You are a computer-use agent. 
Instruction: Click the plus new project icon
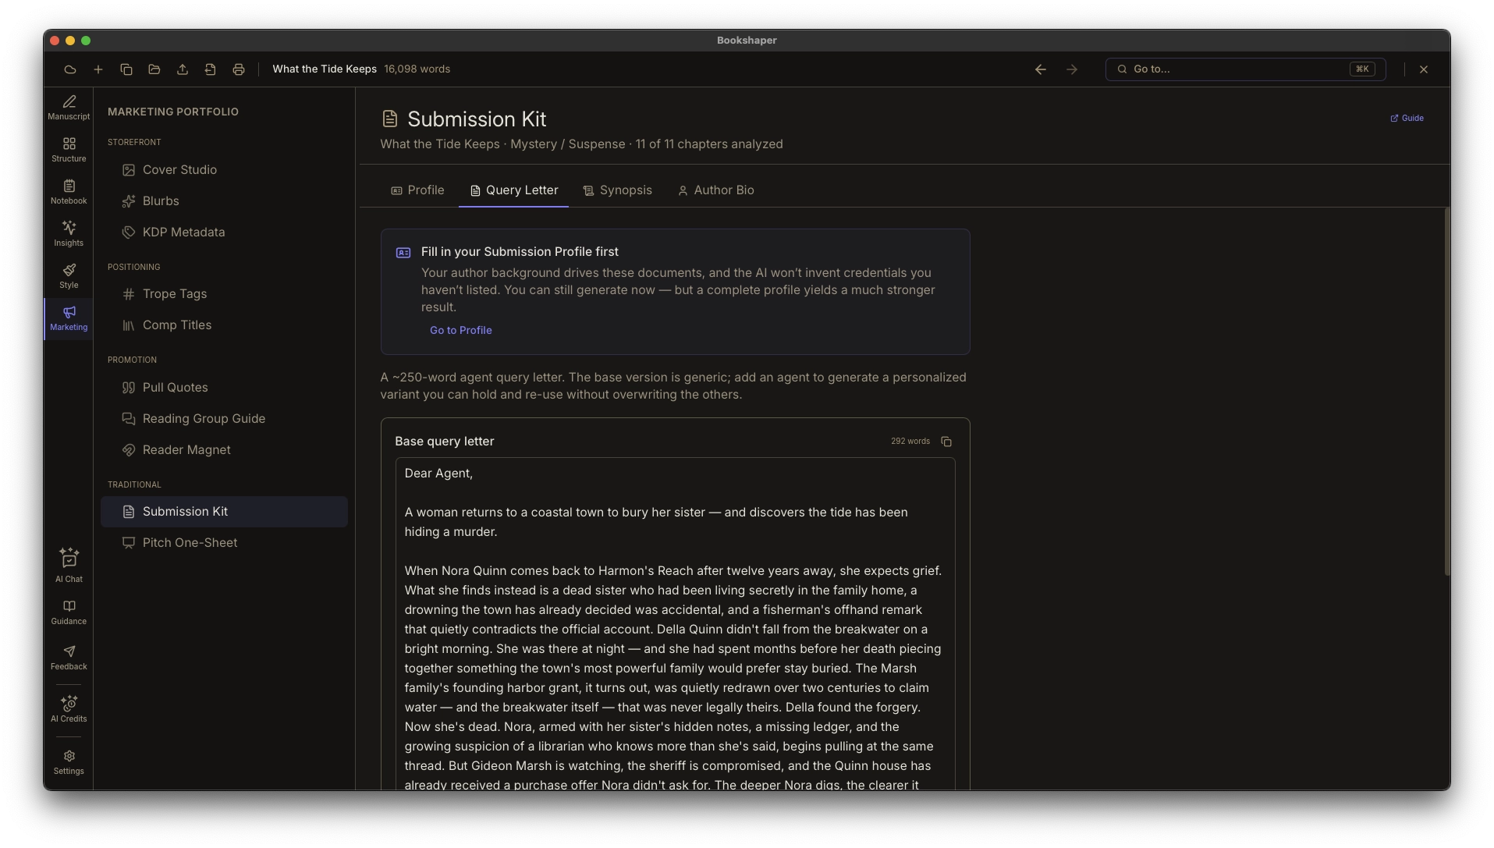[x=98, y=69]
